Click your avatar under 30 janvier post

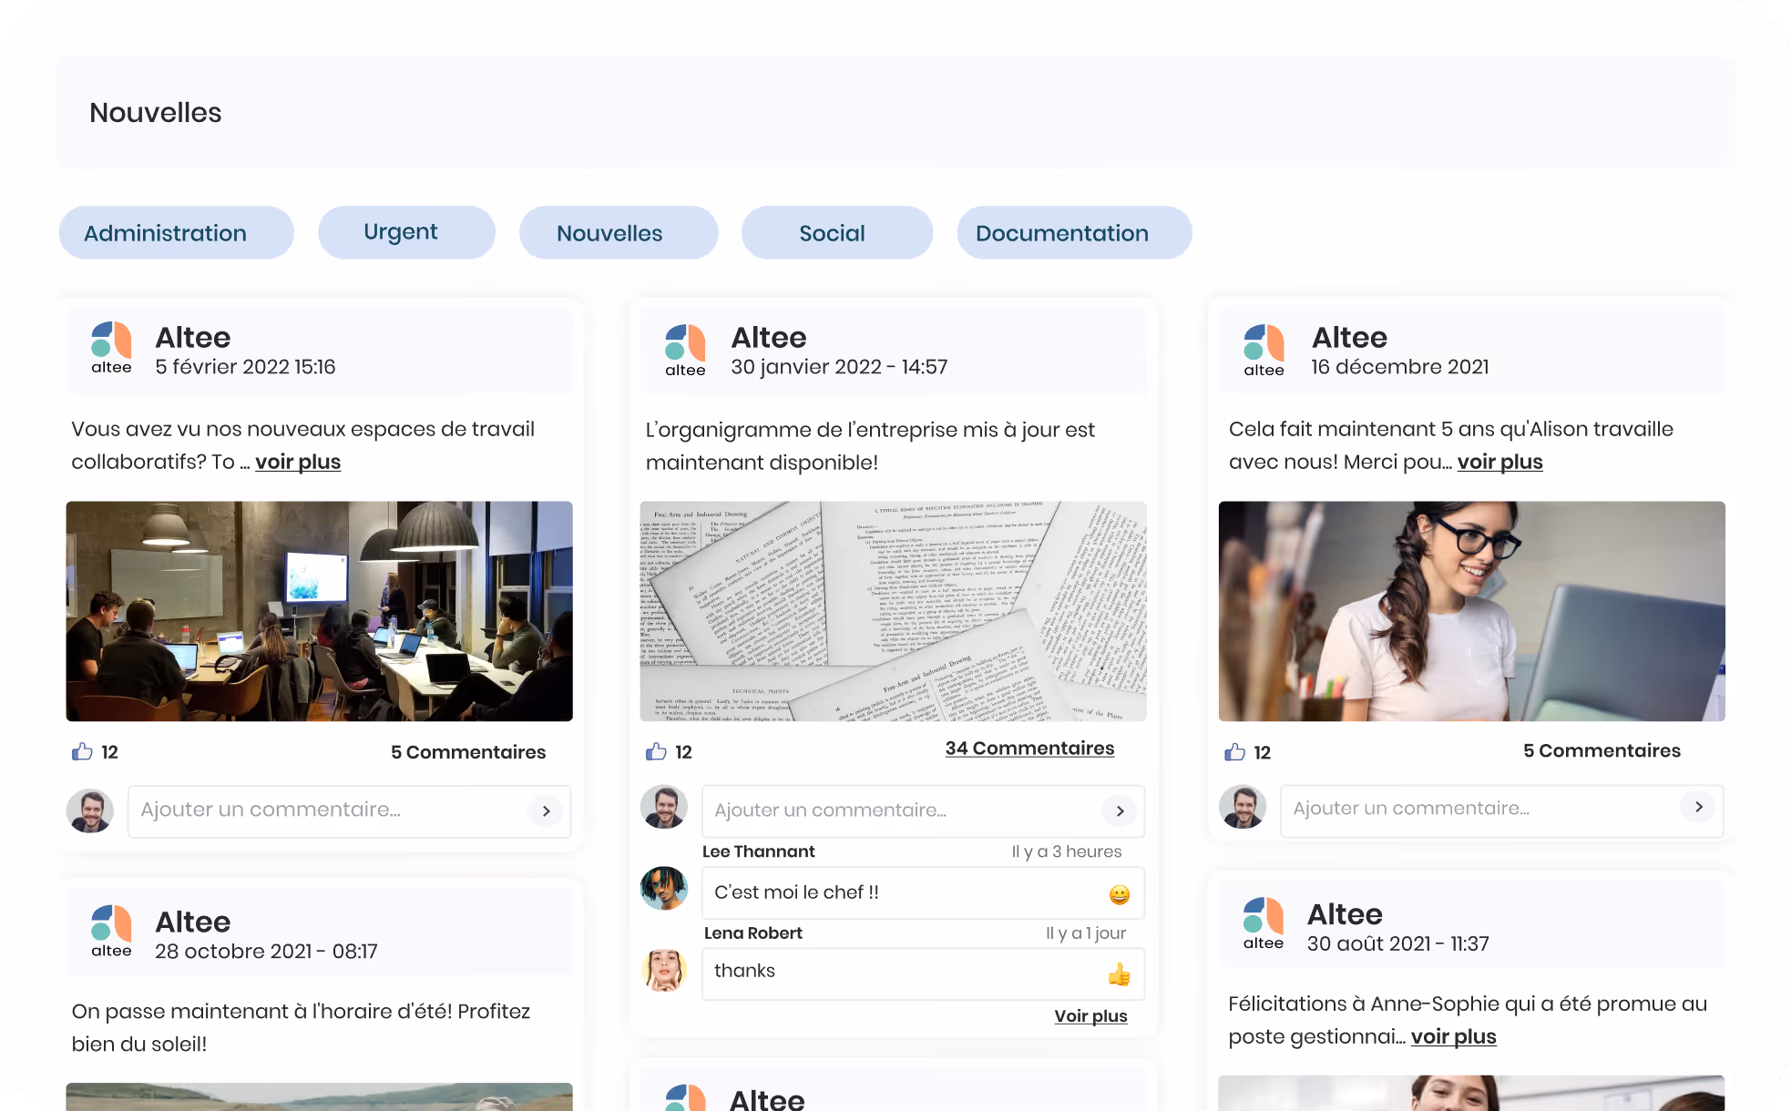click(x=664, y=807)
